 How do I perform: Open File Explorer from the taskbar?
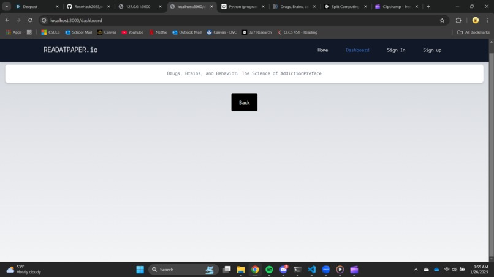(x=241, y=270)
